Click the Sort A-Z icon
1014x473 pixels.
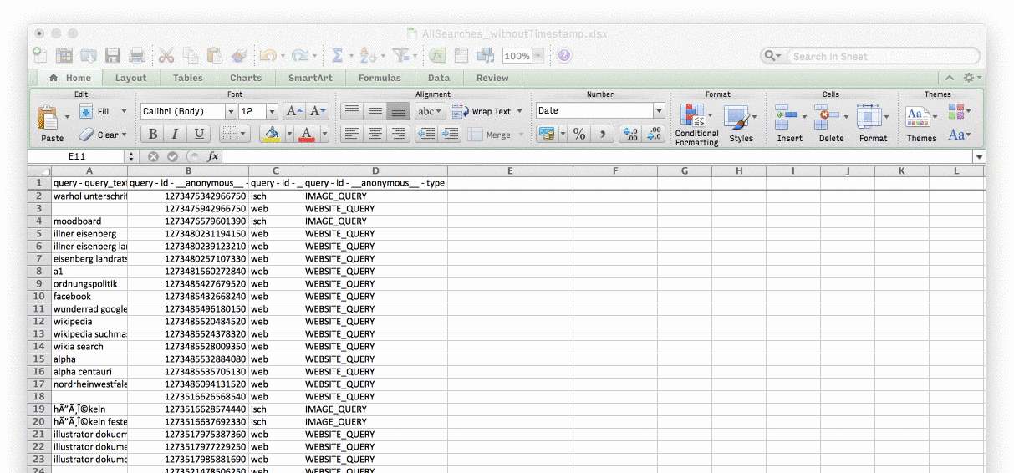369,56
